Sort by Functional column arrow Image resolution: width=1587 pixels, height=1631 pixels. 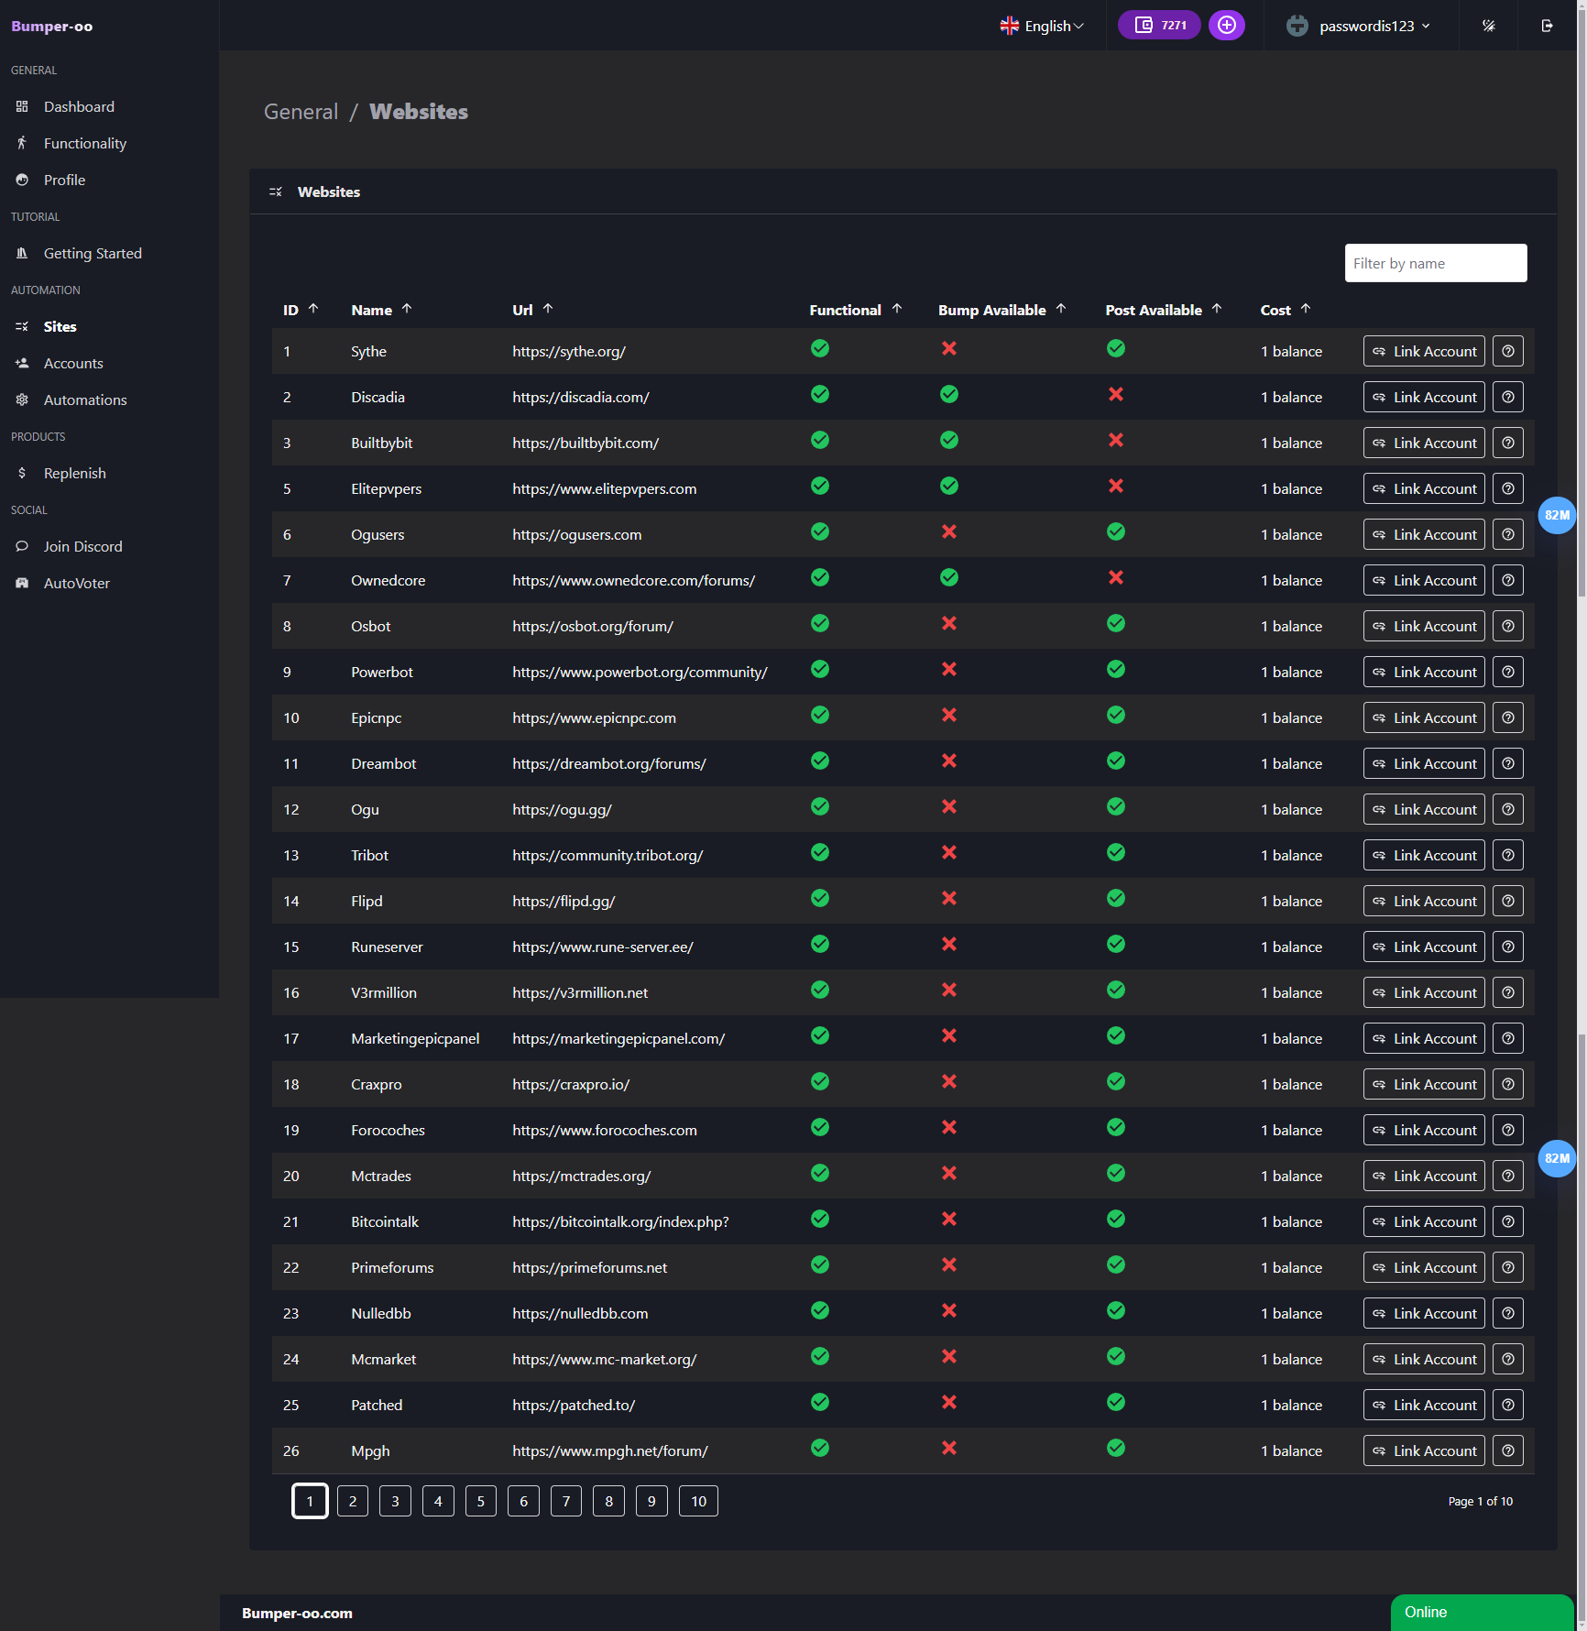(x=897, y=309)
